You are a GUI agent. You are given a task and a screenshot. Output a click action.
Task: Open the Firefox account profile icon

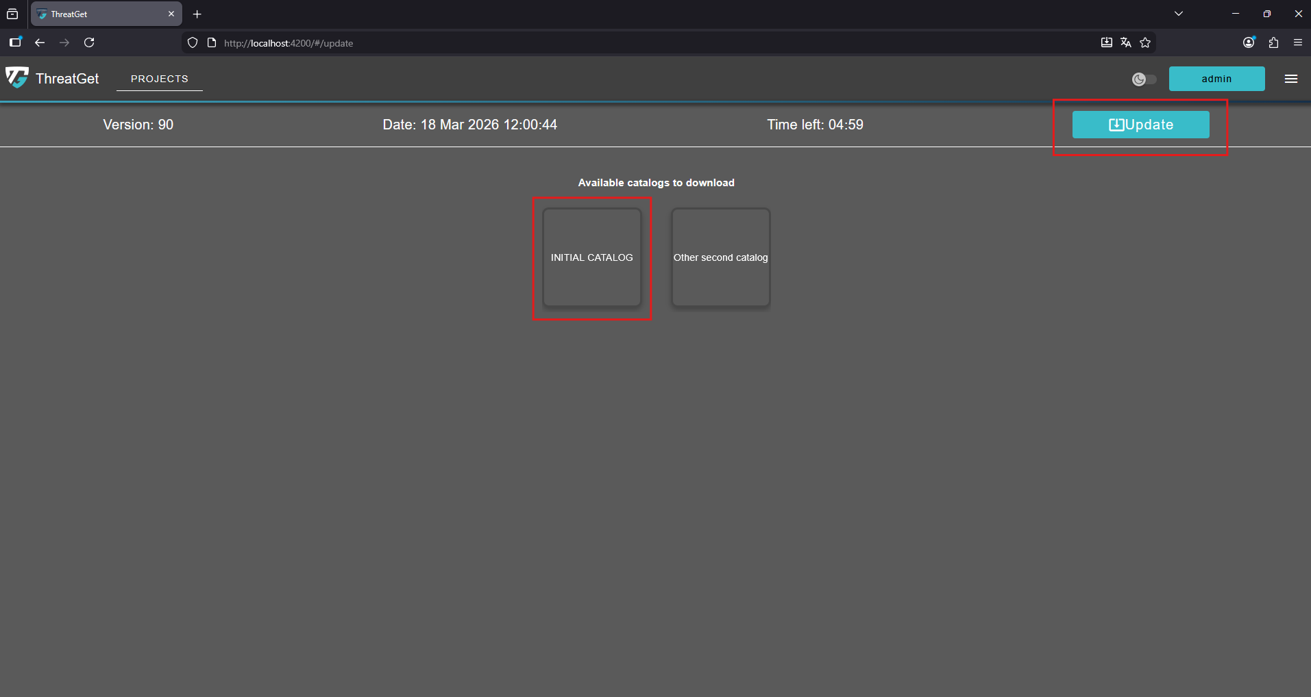[x=1249, y=42]
